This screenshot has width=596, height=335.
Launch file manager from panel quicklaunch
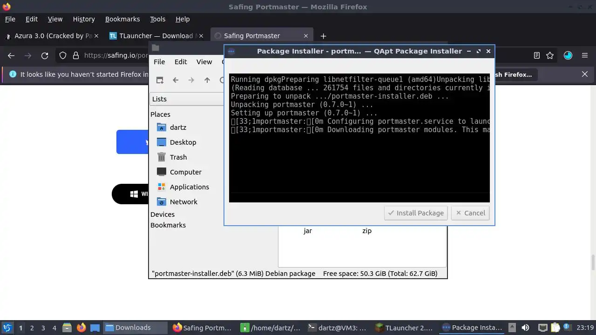point(67,328)
